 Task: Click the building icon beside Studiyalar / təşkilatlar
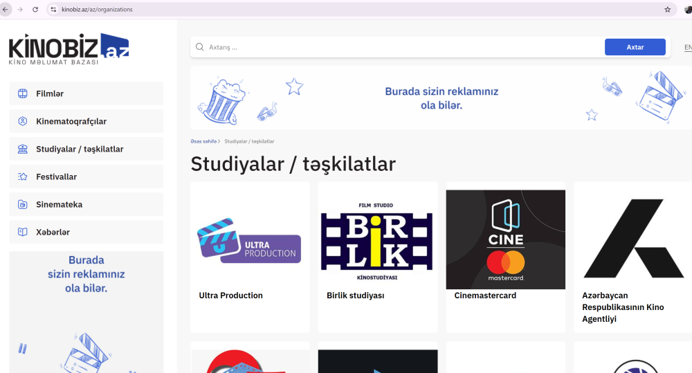click(x=23, y=149)
